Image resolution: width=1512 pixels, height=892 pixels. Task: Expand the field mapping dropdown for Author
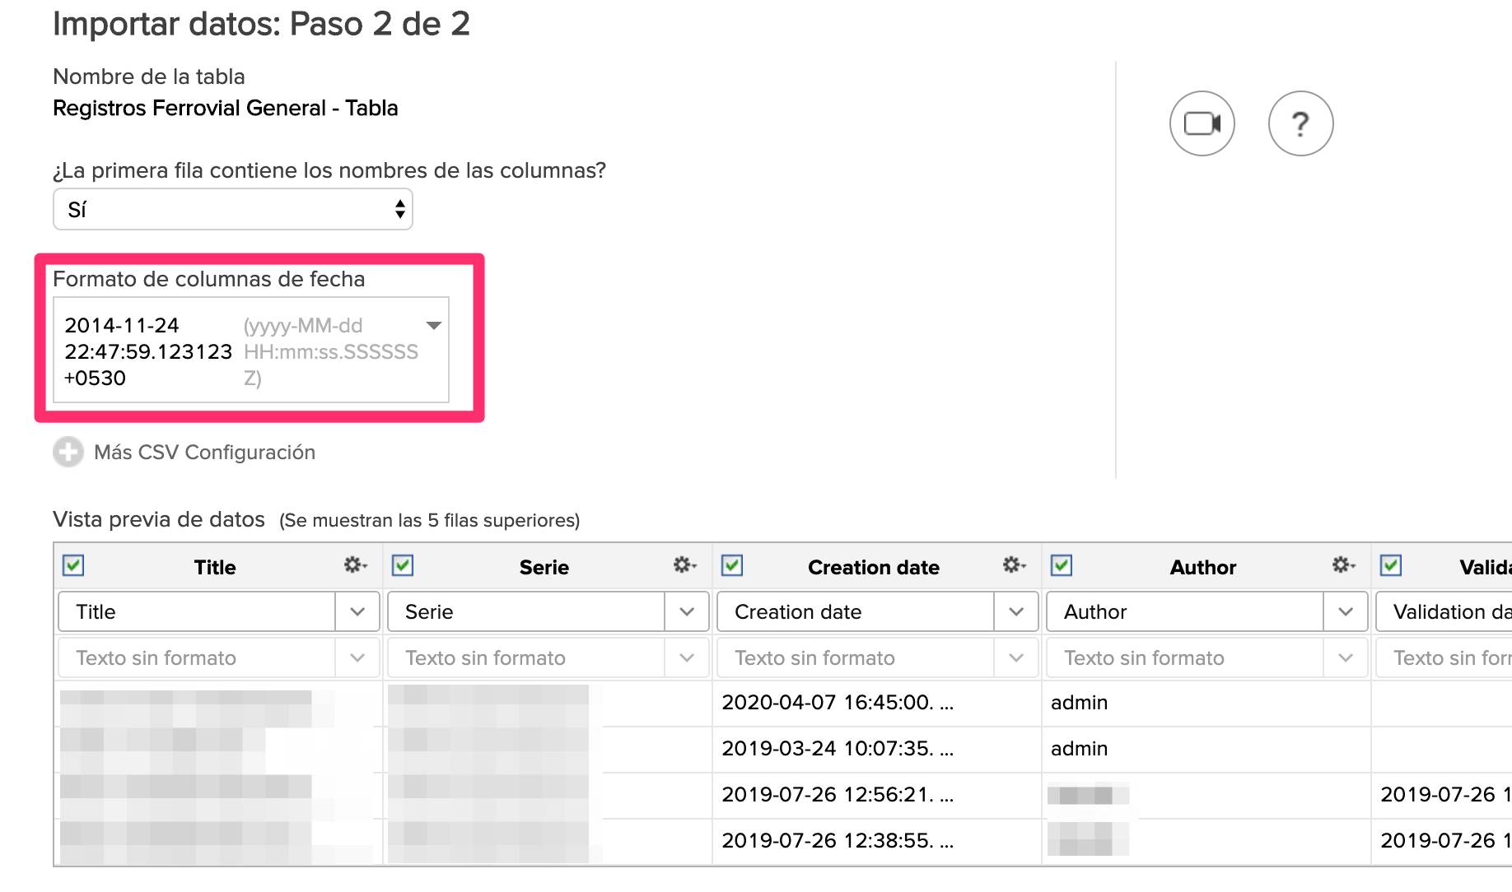pos(1346,611)
